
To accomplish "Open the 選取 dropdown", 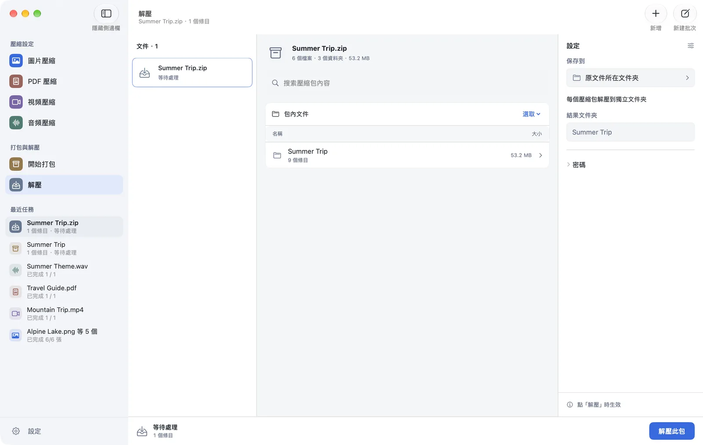I will [x=531, y=114].
